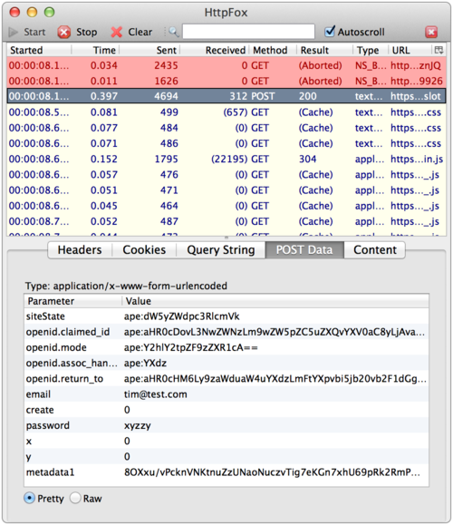Sort by the Received column header
453x525 pixels.
pos(215,50)
